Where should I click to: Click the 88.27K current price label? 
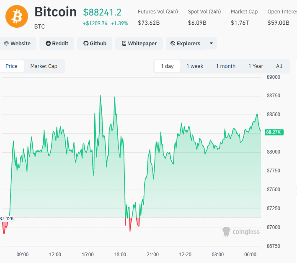[274, 132]
